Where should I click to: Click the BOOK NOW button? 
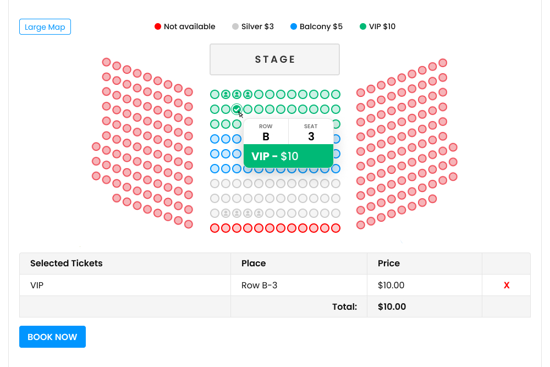click(52, 336)
